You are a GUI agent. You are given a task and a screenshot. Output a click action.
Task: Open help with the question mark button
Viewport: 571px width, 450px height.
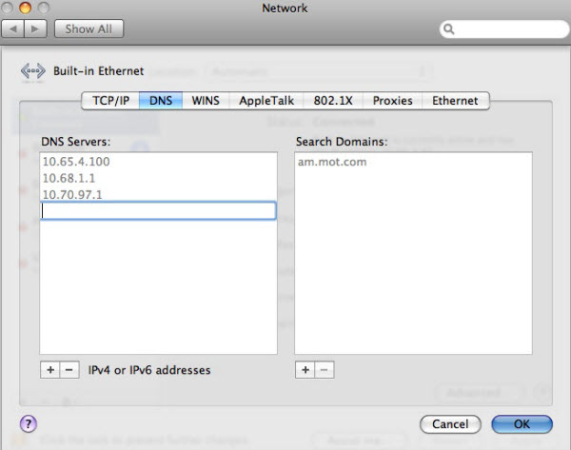29,422
